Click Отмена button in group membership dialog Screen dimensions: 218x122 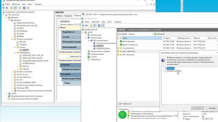212,108
